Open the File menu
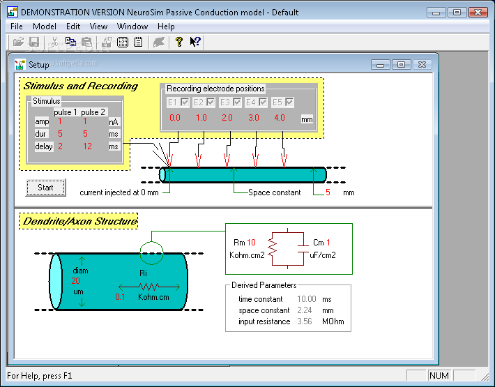Image resolution: width=495 pixels, height=387 pixels. 17,26
